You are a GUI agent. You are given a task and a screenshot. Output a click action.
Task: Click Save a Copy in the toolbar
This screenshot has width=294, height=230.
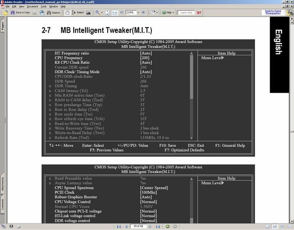[20, 13]
